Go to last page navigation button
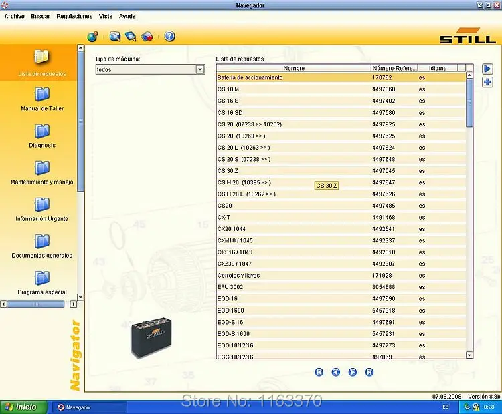Viewport: 502px width, 414px height. 369,372
